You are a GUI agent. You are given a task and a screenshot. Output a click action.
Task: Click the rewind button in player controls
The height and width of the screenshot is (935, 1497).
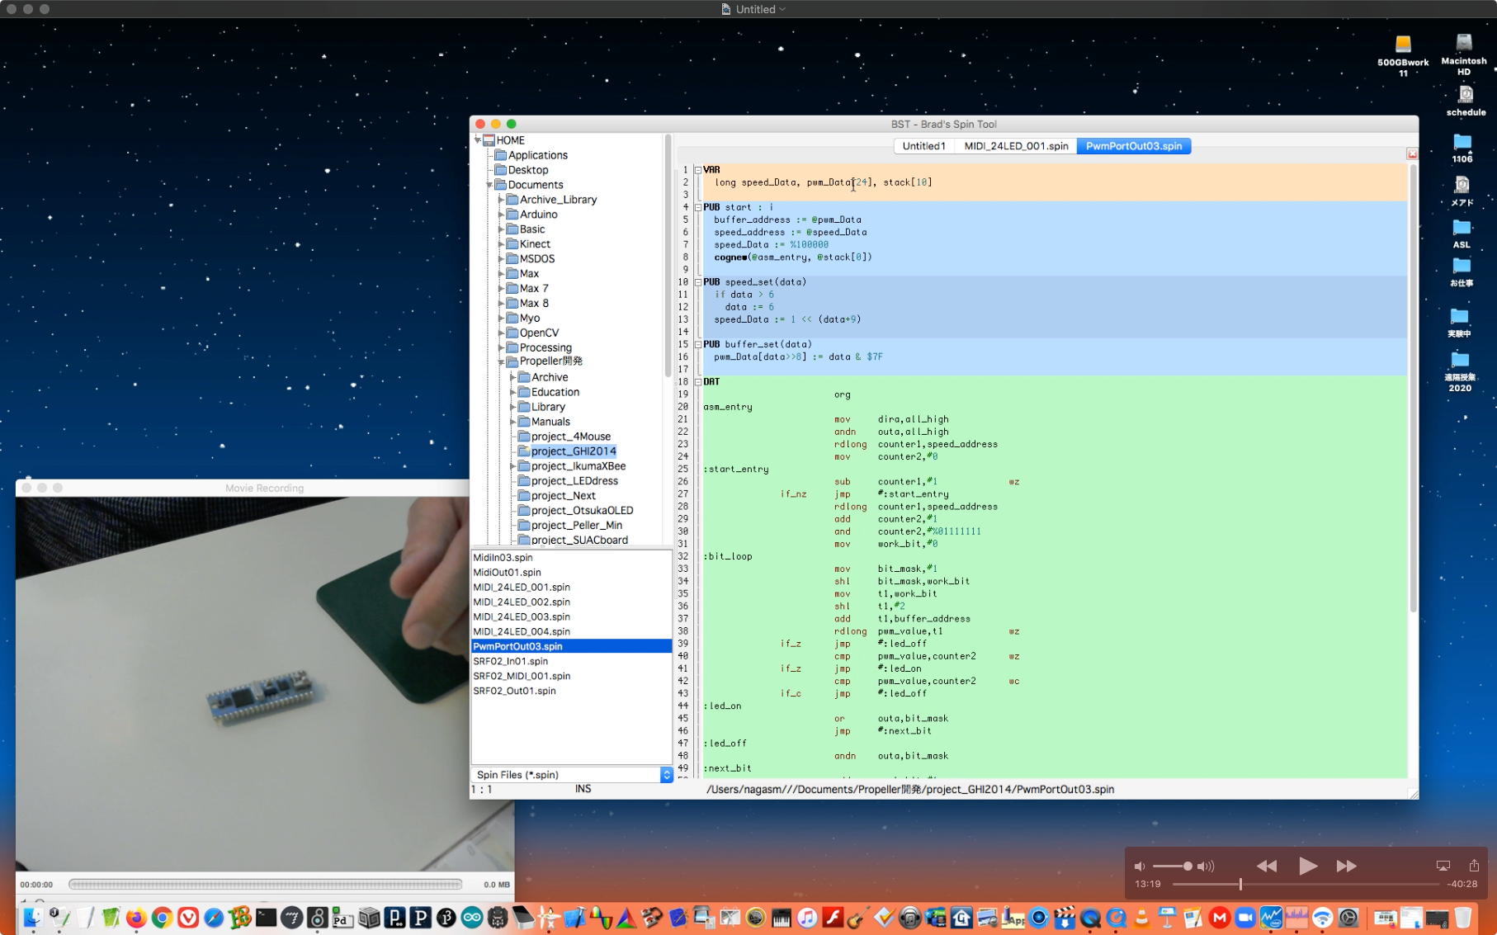[x=1266, y=866]
